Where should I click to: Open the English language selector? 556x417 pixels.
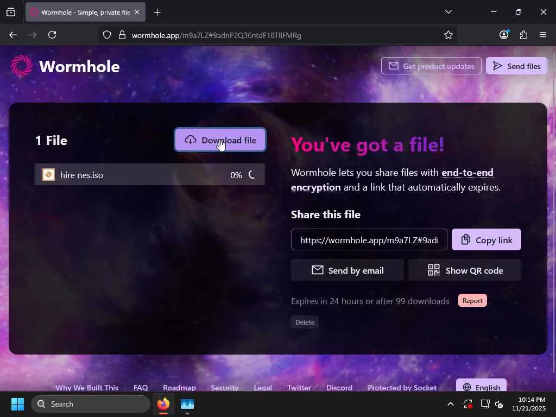[481, 386]
